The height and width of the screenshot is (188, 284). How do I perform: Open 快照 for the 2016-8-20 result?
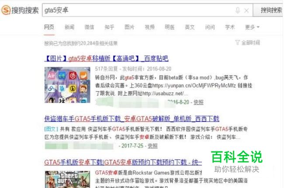click(198, 102)
